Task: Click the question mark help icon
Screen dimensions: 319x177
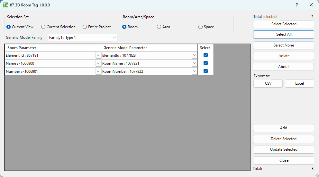Action: coord(296,5)
